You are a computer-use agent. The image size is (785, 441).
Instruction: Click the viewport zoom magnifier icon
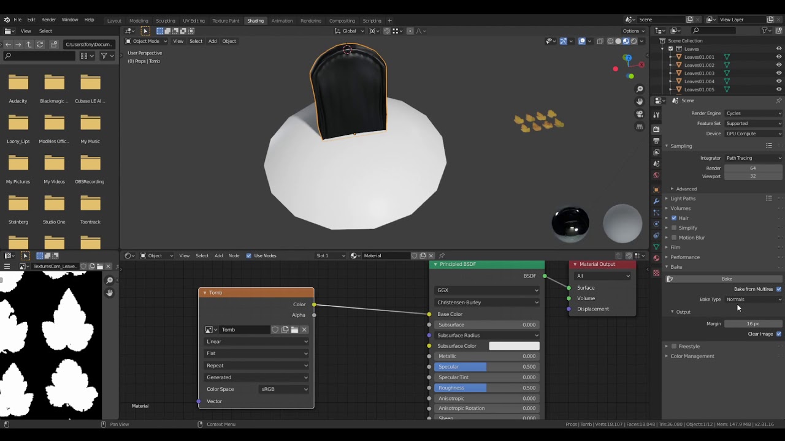[640, 89]
